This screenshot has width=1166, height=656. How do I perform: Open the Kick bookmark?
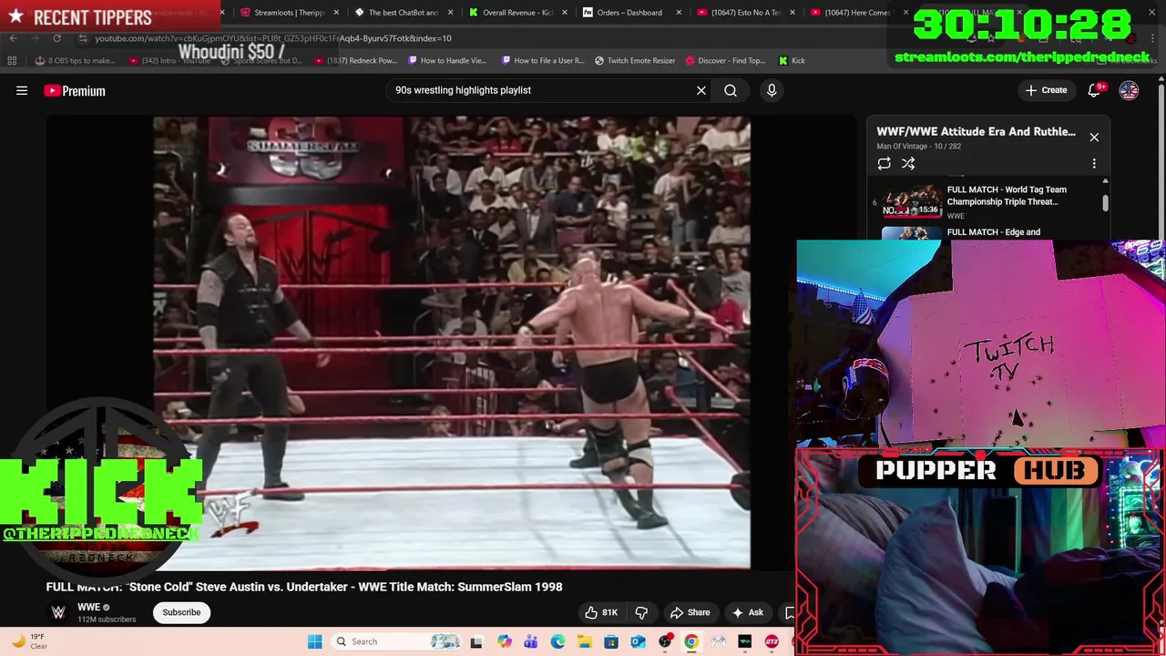(792, 60)
